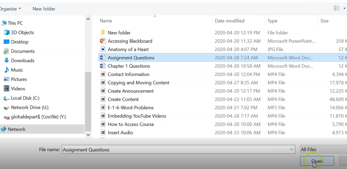Click the sidebar scroll up arrow
The height and width of the screenshot is (169, 347).
pyautogui.click(x=88, y=19)
